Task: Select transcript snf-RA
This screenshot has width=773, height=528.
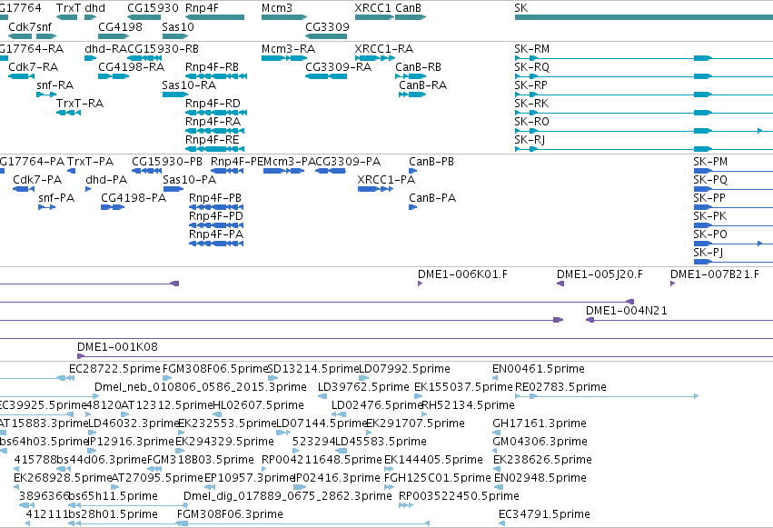Action: [x=55, y=85]
